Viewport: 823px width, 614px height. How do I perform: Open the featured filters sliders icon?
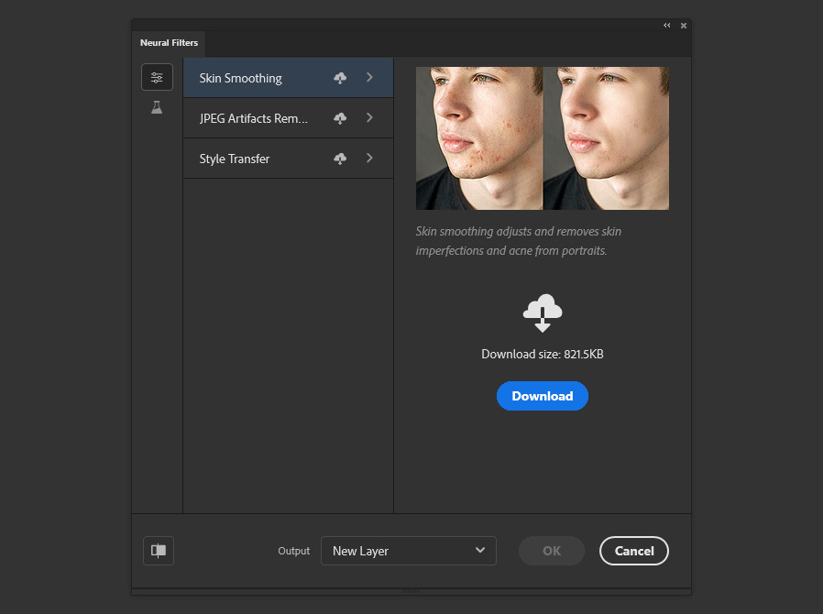point(157,77)
